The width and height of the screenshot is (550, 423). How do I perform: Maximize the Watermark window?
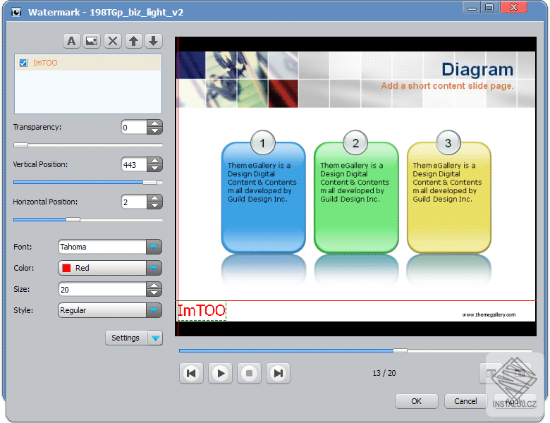(x=489, y=8)
